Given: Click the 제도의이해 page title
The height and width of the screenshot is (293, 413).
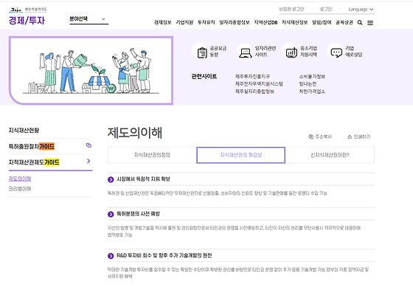Looking at the screenshot, I should [134, 133].
